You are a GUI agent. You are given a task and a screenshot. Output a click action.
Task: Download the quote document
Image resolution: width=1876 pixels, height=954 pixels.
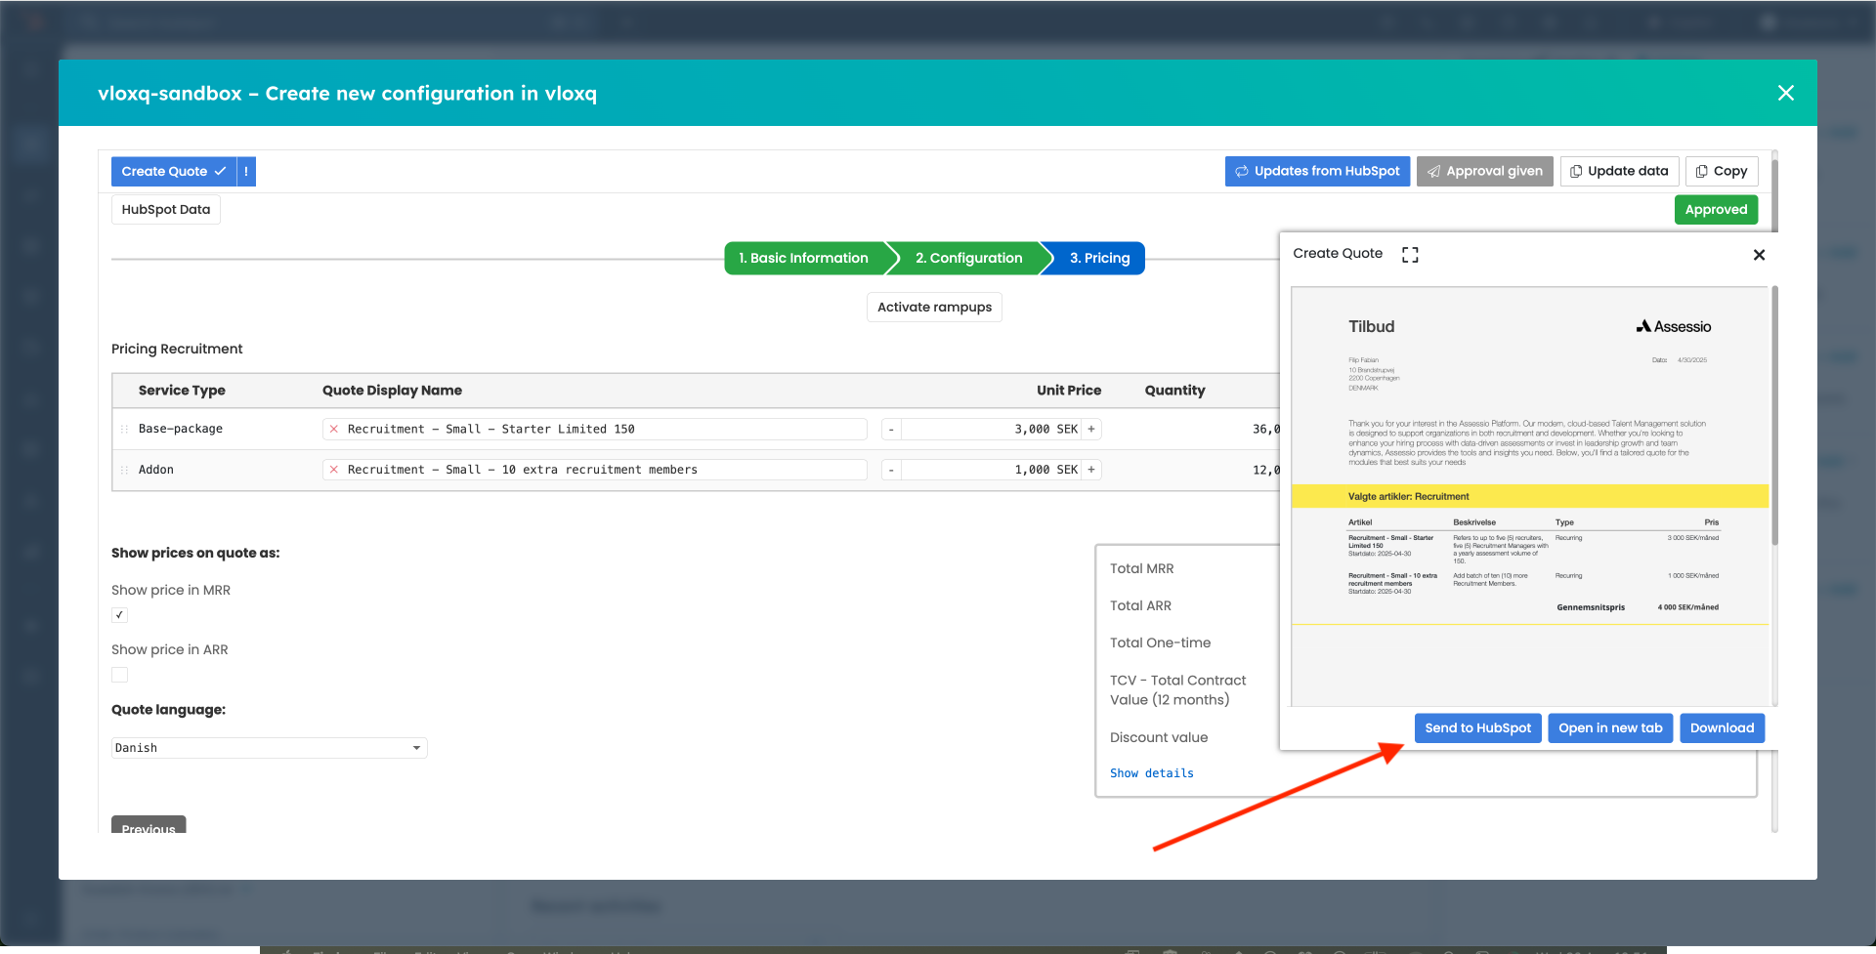(1722, 728)
